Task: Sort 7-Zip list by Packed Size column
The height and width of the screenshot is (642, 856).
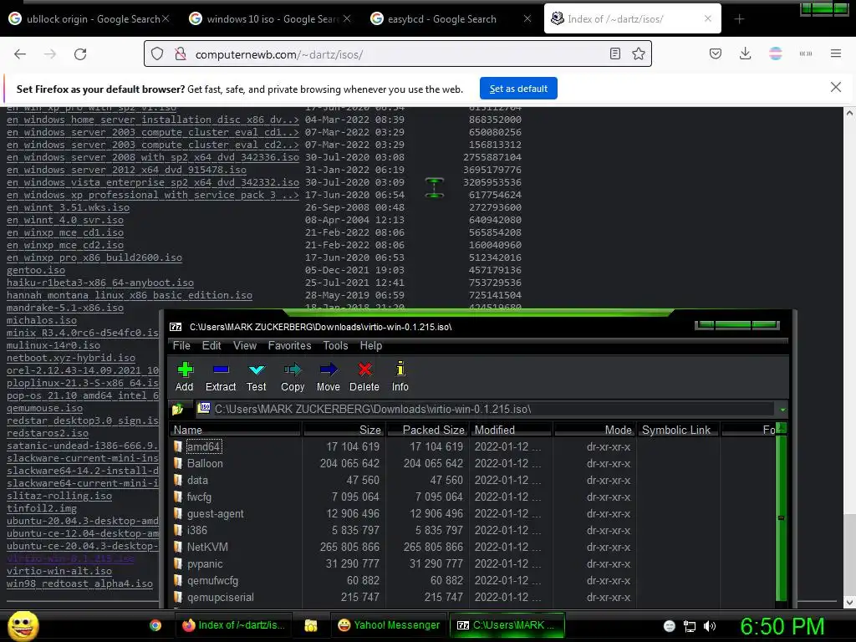Action: point(430,430)
